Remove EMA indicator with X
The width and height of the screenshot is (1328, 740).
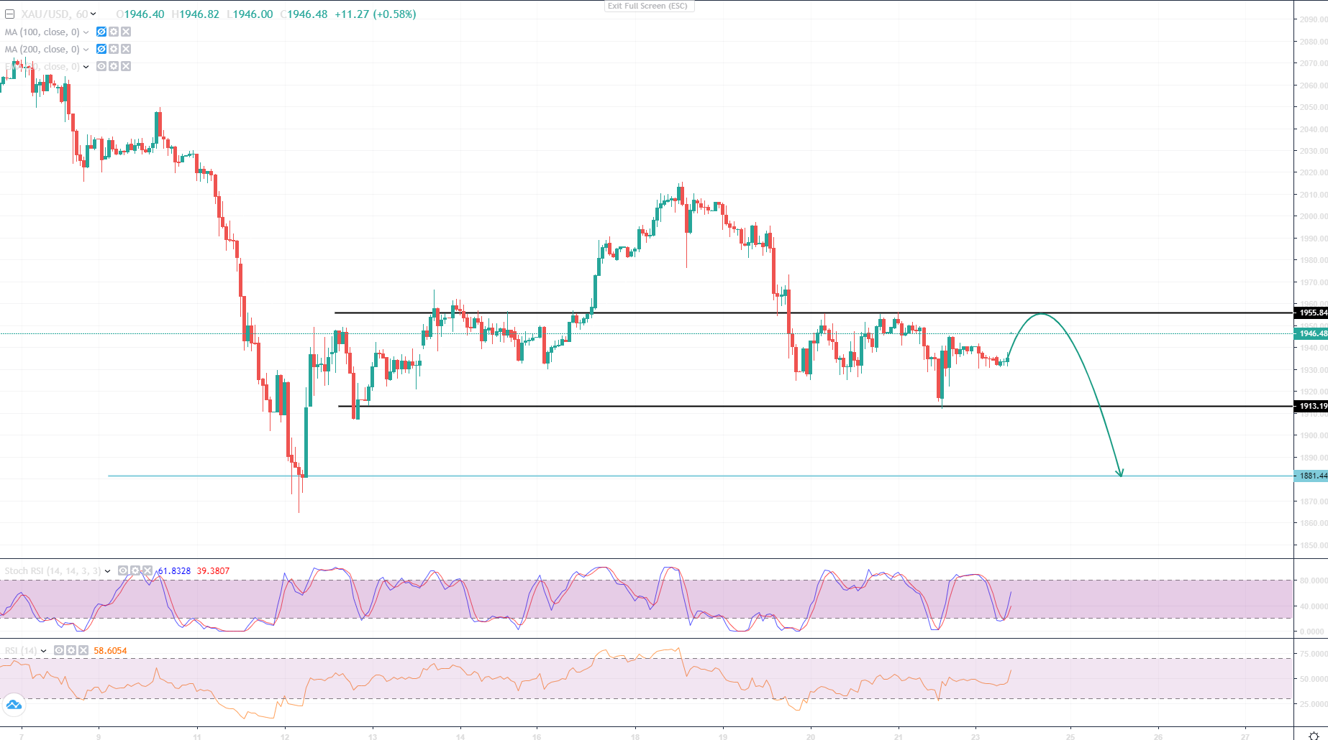click(126, 66)
